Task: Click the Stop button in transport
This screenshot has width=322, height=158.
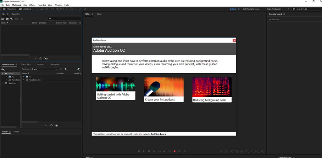Action: point(139,151)
